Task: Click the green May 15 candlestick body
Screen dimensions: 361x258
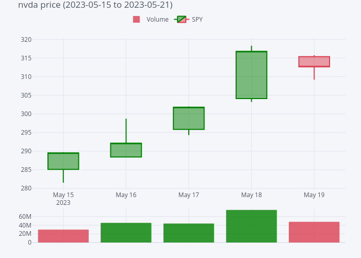Action: pos(63,161)
